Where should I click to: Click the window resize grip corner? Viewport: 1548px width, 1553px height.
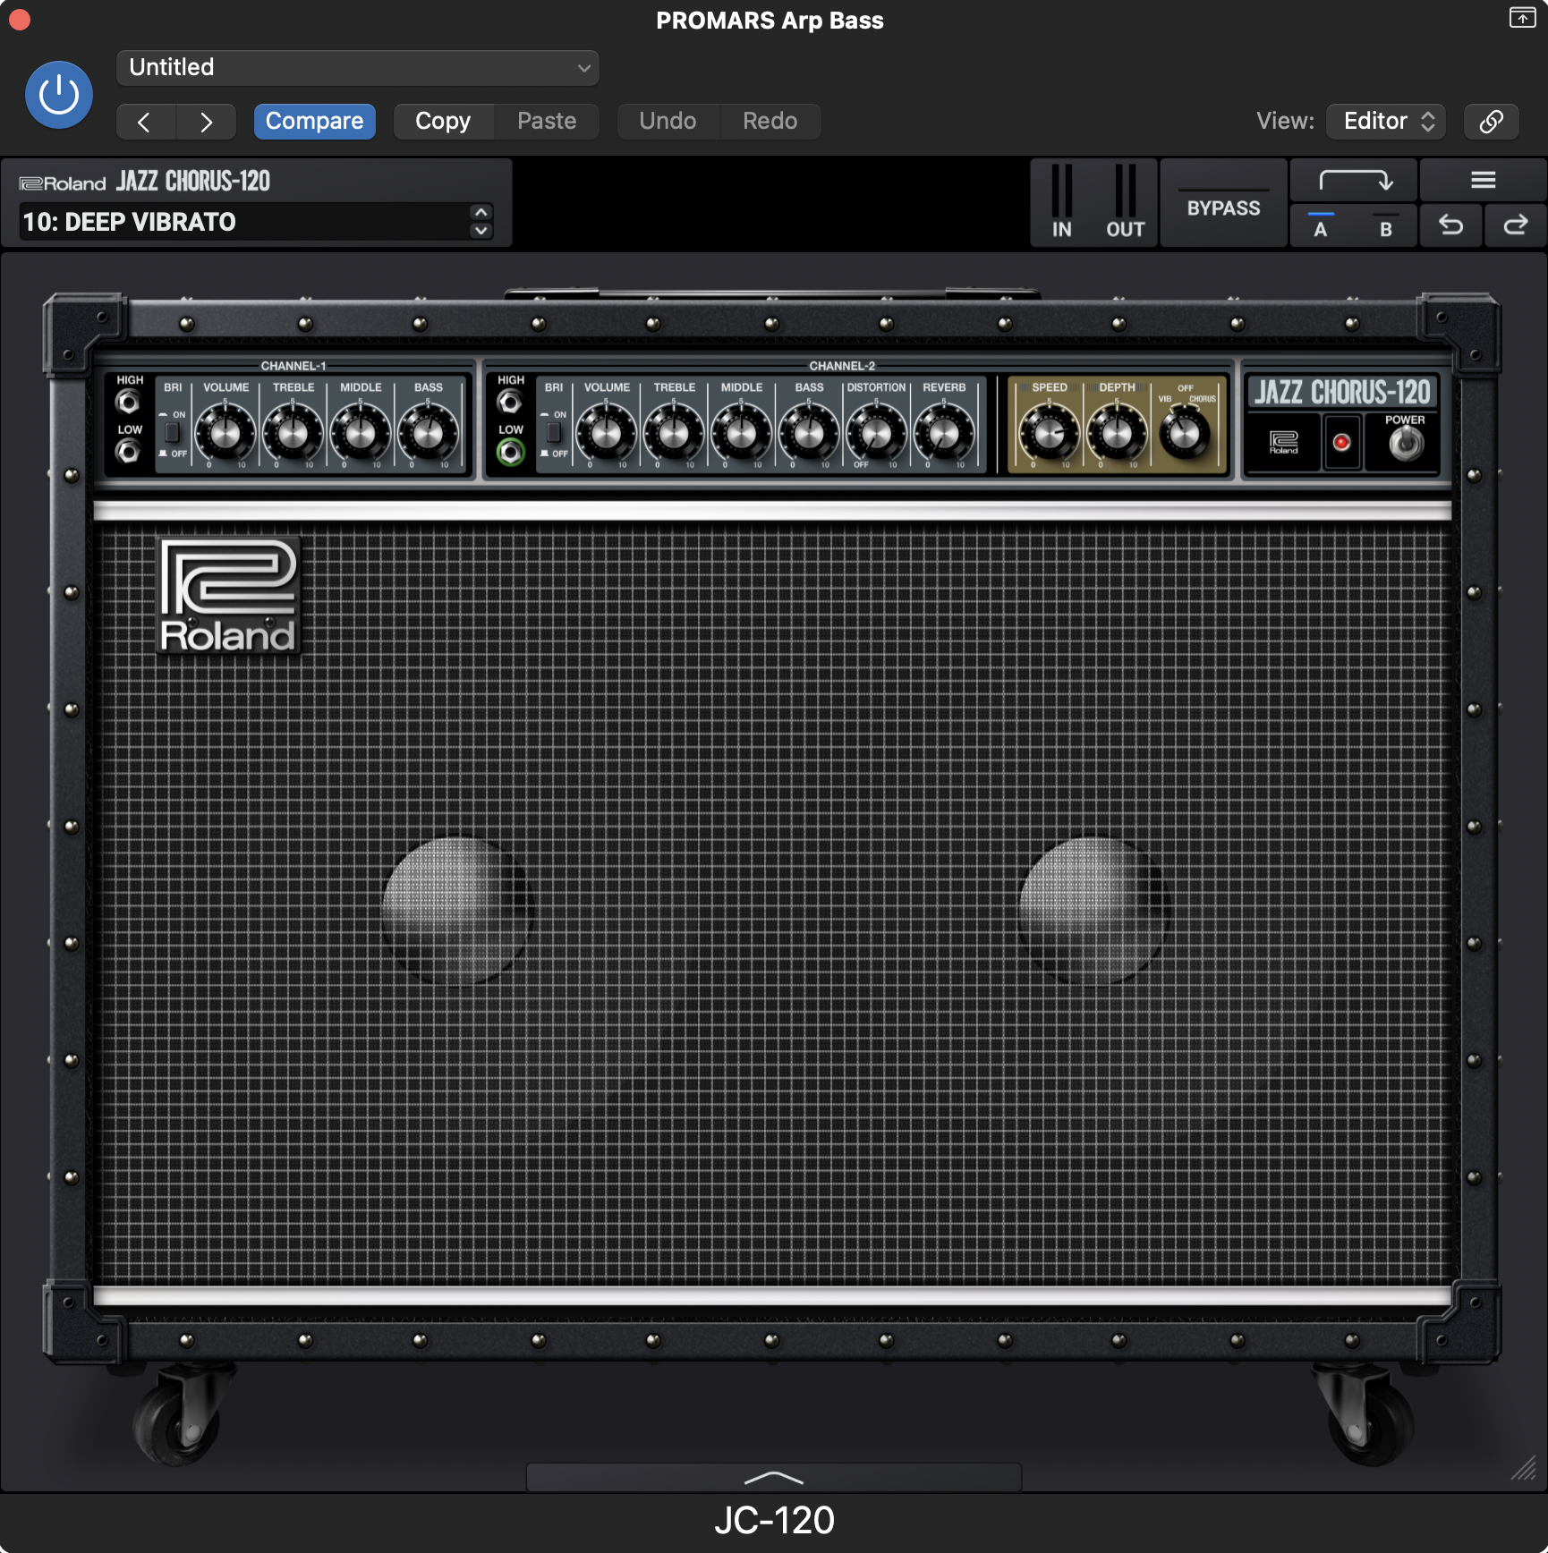(x=1524, y=1468)
